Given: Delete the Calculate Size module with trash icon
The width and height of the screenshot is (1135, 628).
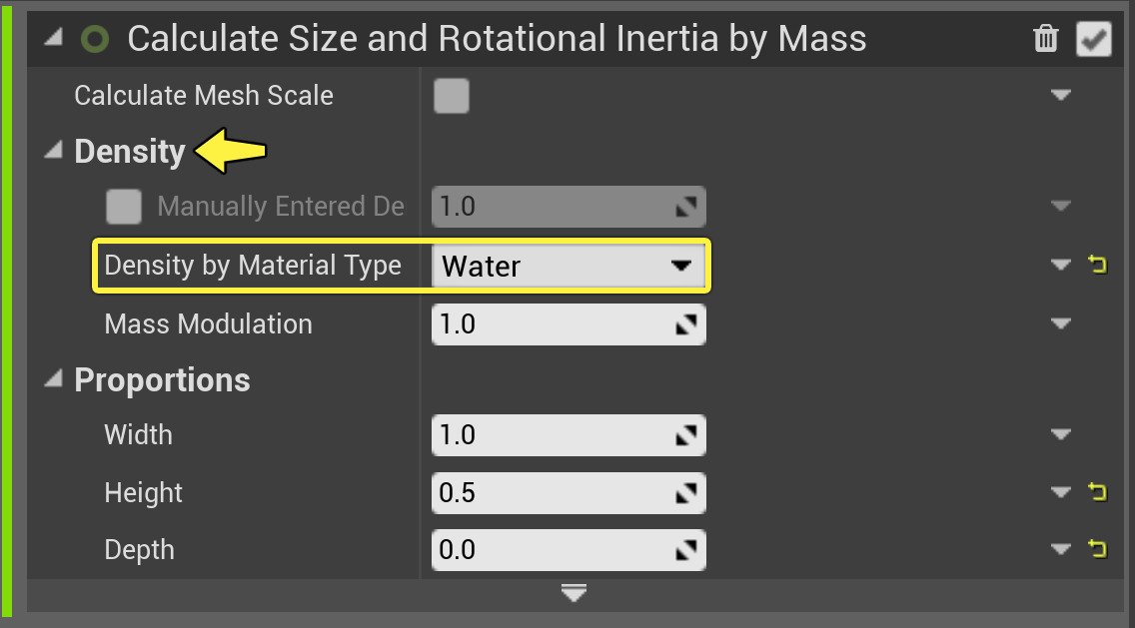Looking at the screenshot, I should (1046, 39).
